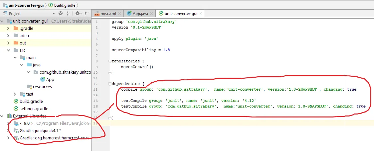The width and height of the screenshot is (374, 151).
Task: Click the .idea folder icon
Action: [x=16, y=36]
